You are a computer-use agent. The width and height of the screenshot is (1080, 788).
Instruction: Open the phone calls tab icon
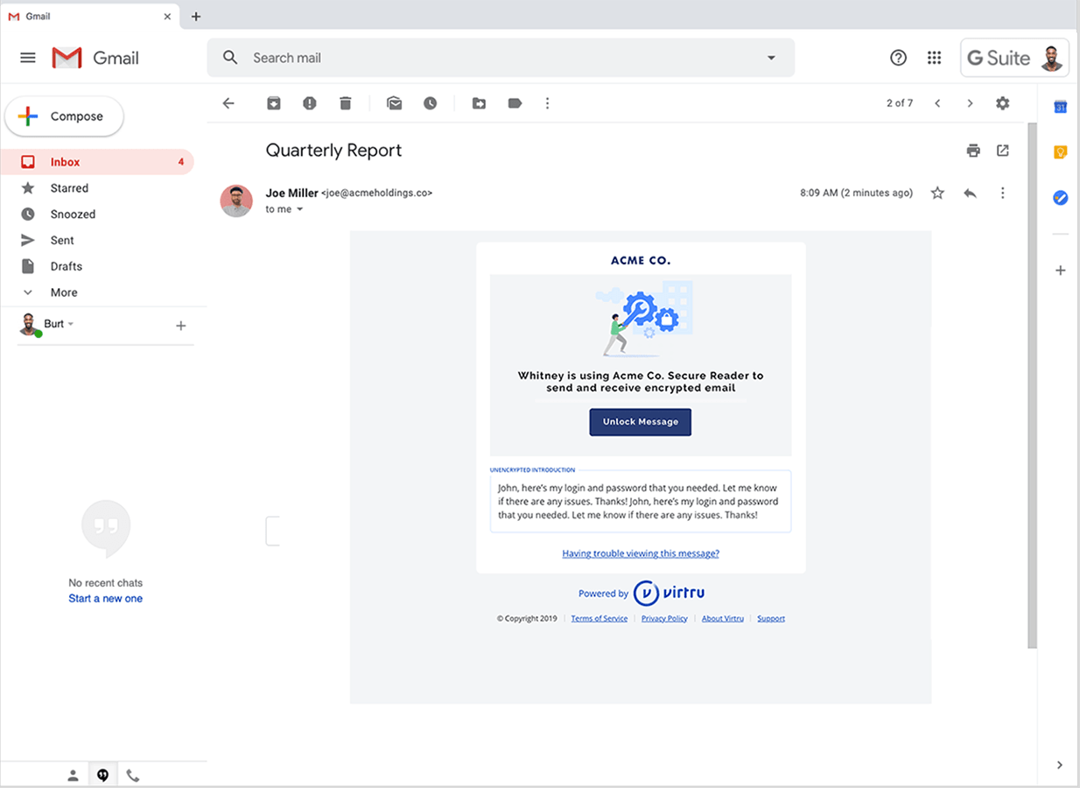tap(133, 776)
